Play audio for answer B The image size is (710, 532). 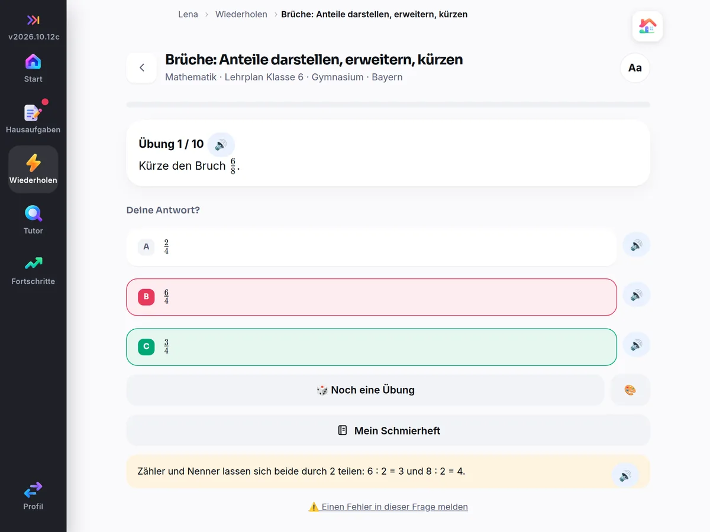pos(636,295)
